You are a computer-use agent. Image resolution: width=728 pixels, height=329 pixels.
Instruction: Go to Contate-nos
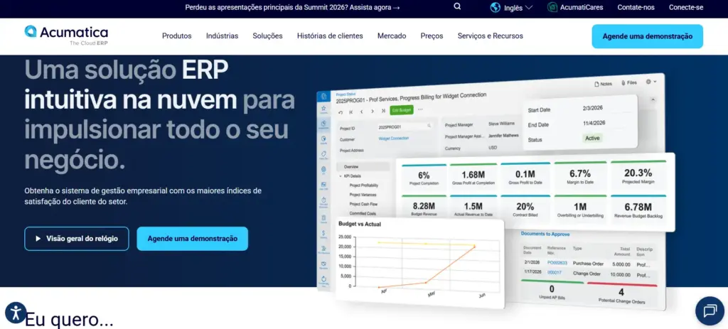pos(636,7)
